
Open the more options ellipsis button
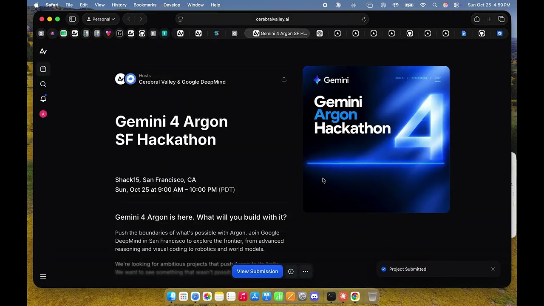305,272
